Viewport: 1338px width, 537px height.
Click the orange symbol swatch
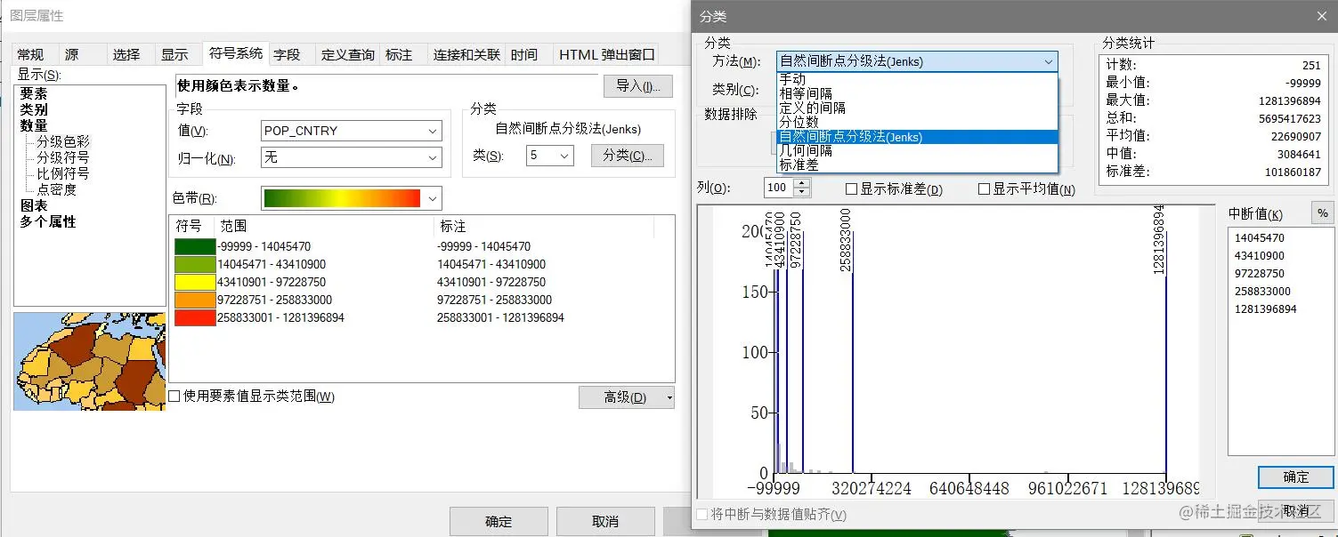pyautogui.click(x=195, y=300)
